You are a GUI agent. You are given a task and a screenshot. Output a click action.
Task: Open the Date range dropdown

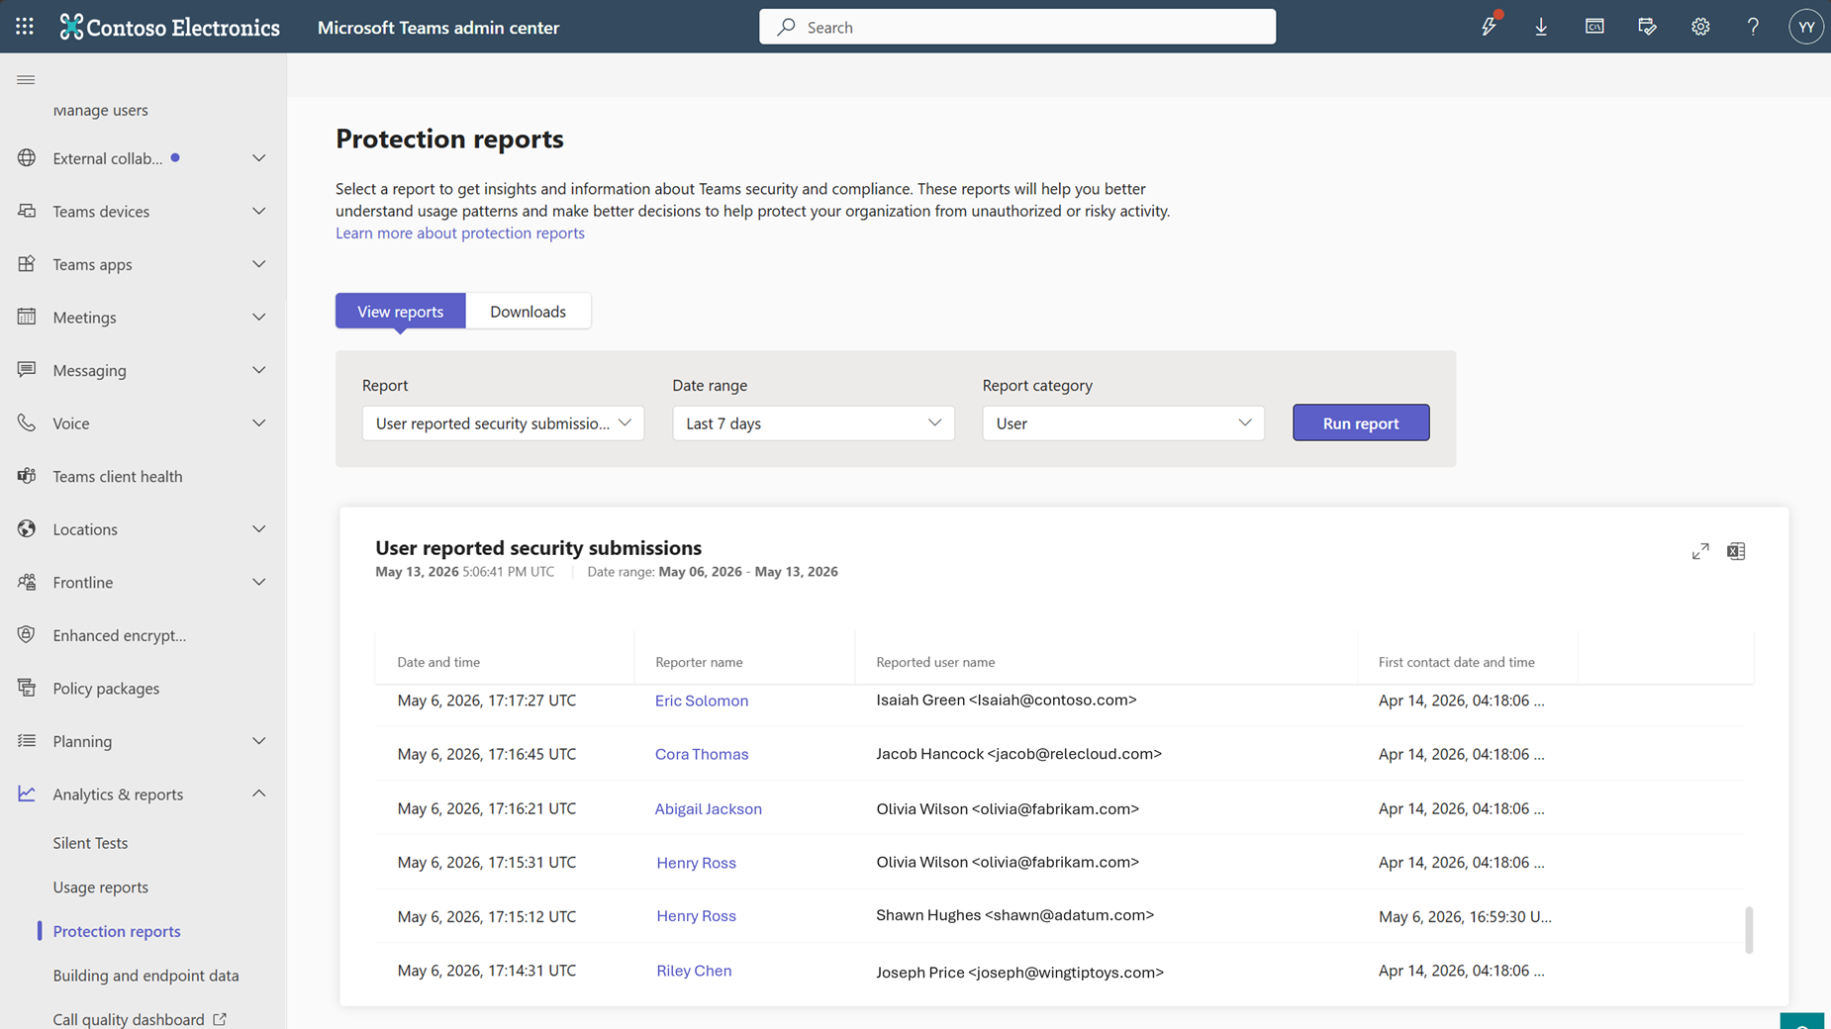tap(814, 423)
